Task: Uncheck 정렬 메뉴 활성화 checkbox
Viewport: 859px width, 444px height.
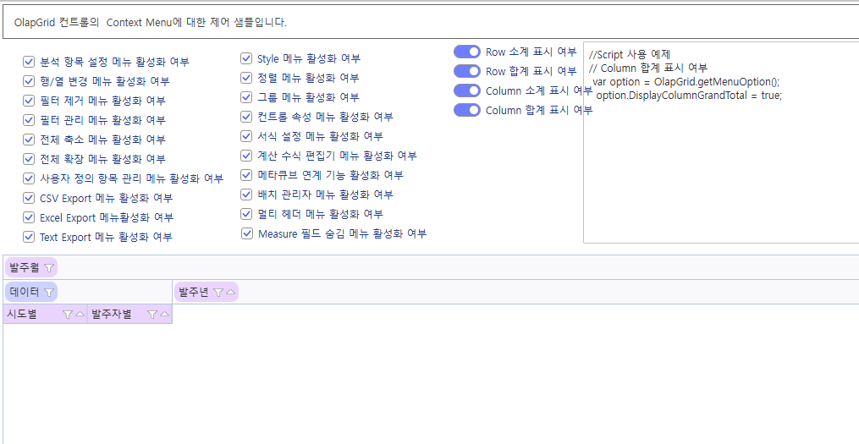Action: click(x=246, y=78)
